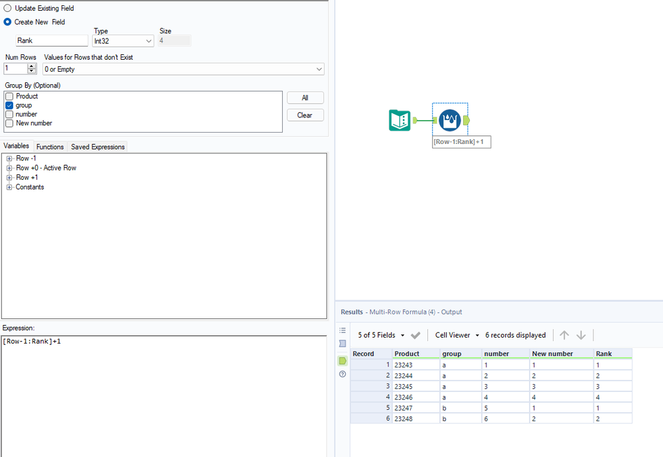Go to previous record with up arrow

[564, 335]
